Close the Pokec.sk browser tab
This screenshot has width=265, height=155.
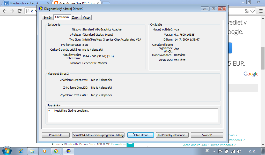click(x=48, y=3)
